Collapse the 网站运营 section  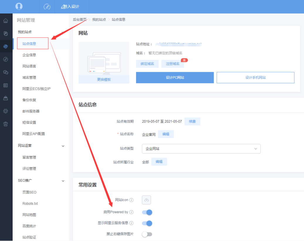pyautogui.click(x=63, y=146)
